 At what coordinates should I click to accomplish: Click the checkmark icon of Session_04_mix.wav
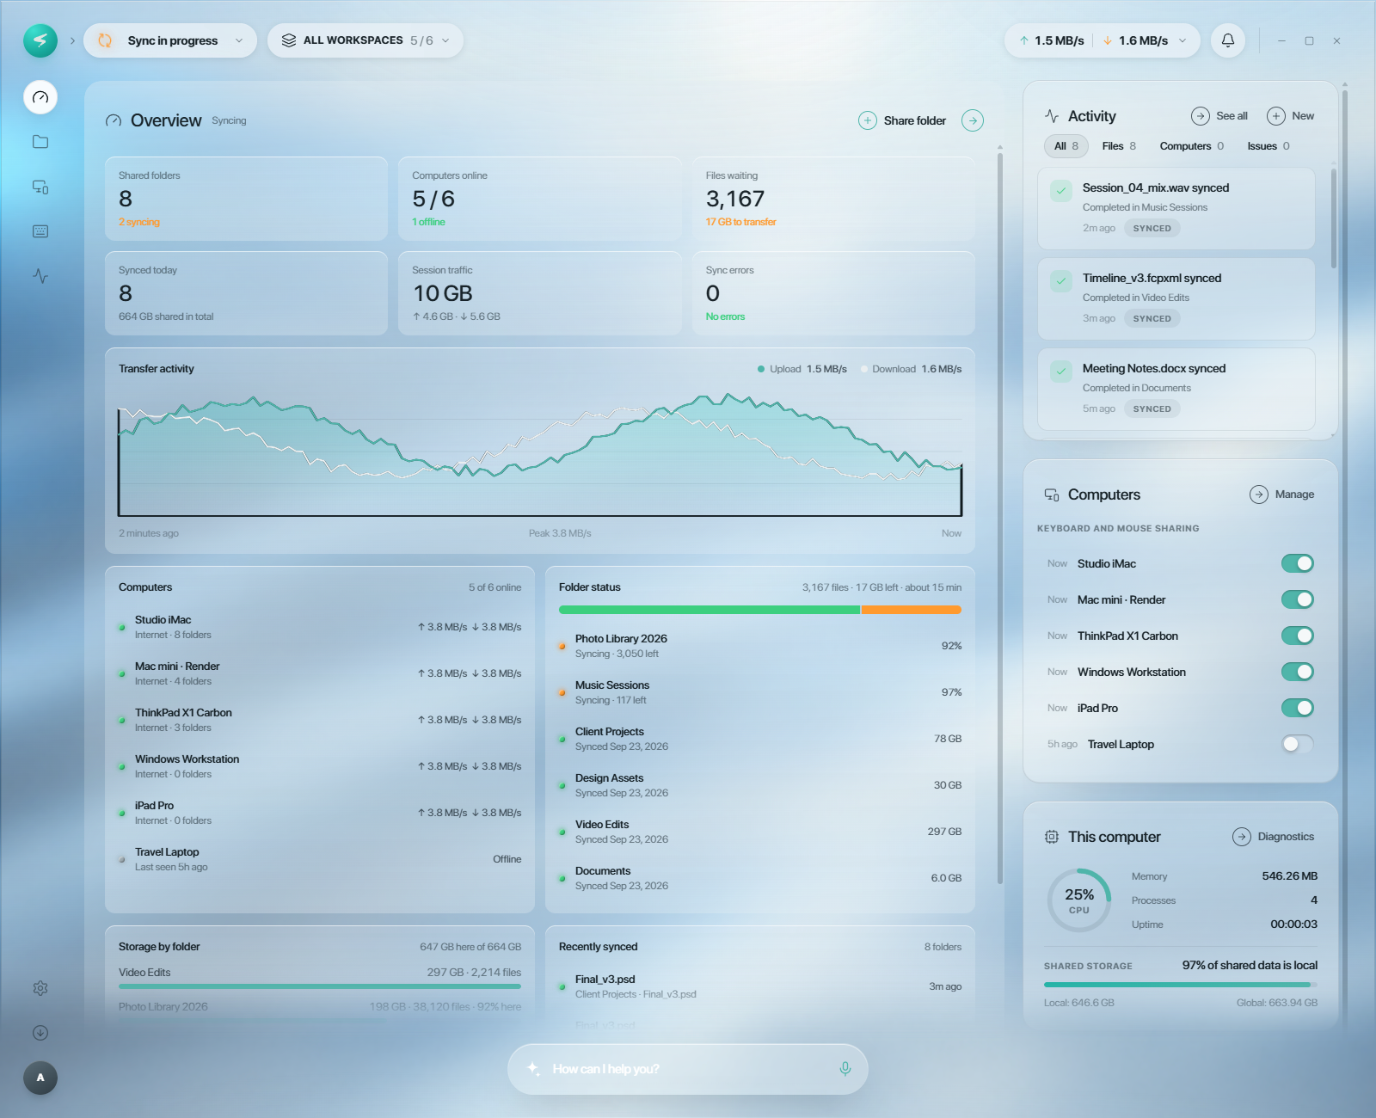[x=1061, y=191]
